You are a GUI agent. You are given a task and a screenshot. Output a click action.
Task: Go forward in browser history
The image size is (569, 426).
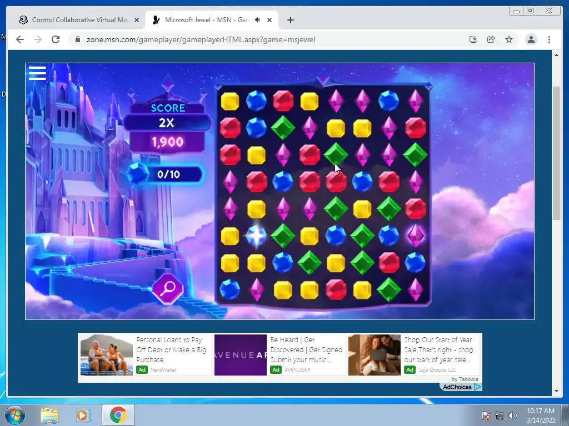coord(38,39)
